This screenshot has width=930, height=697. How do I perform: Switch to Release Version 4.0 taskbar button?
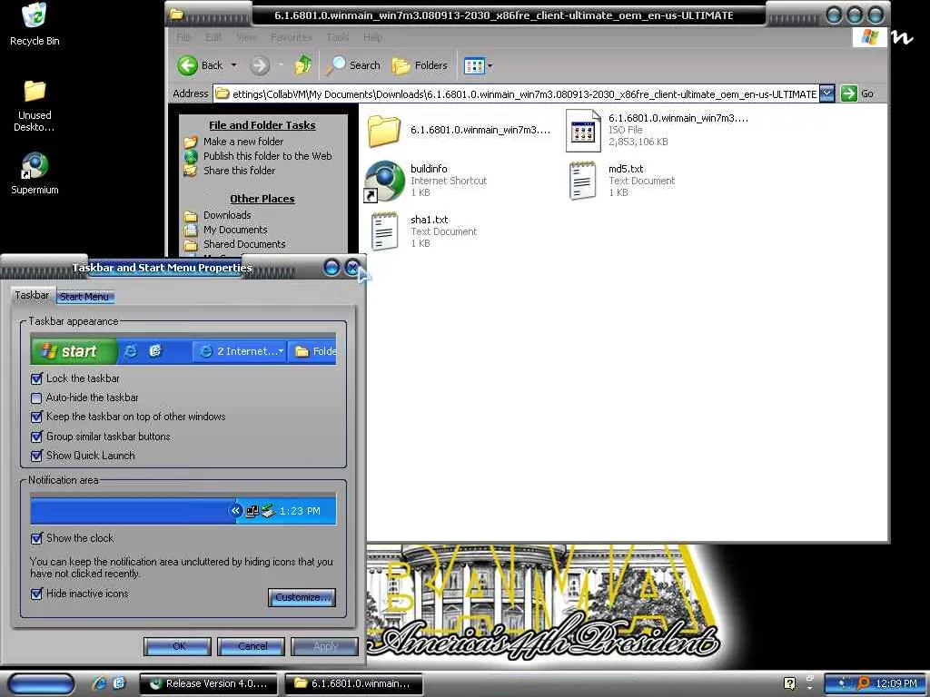(208, 683)
